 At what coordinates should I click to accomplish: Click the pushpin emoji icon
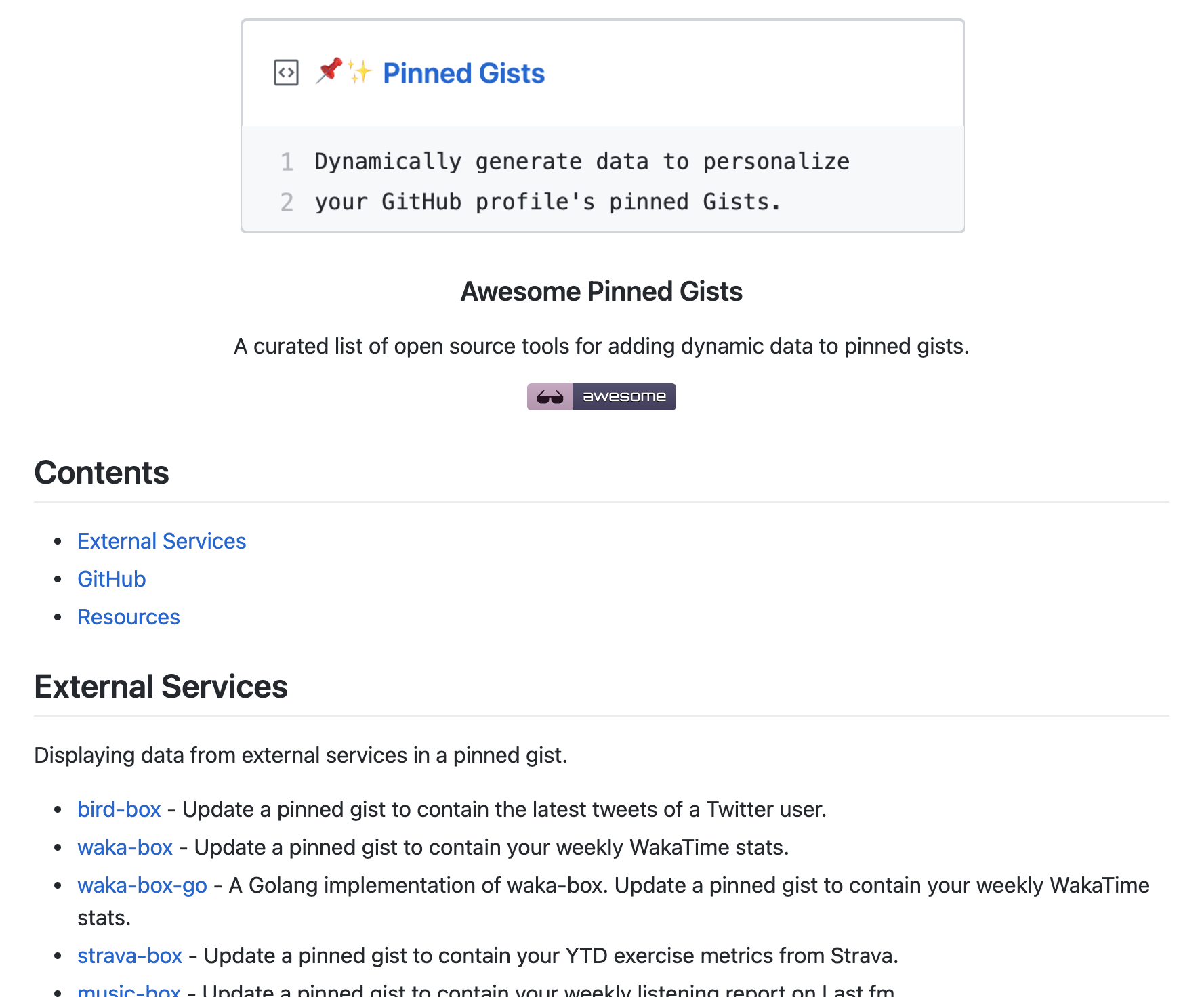point(329,71)
